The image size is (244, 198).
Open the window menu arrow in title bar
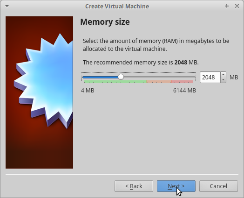point(7,6)
